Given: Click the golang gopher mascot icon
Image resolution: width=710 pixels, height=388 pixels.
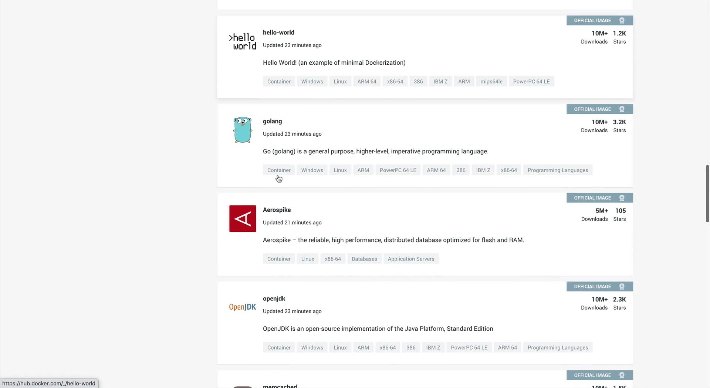Looking at the screenshot, I should coord(243,130).
